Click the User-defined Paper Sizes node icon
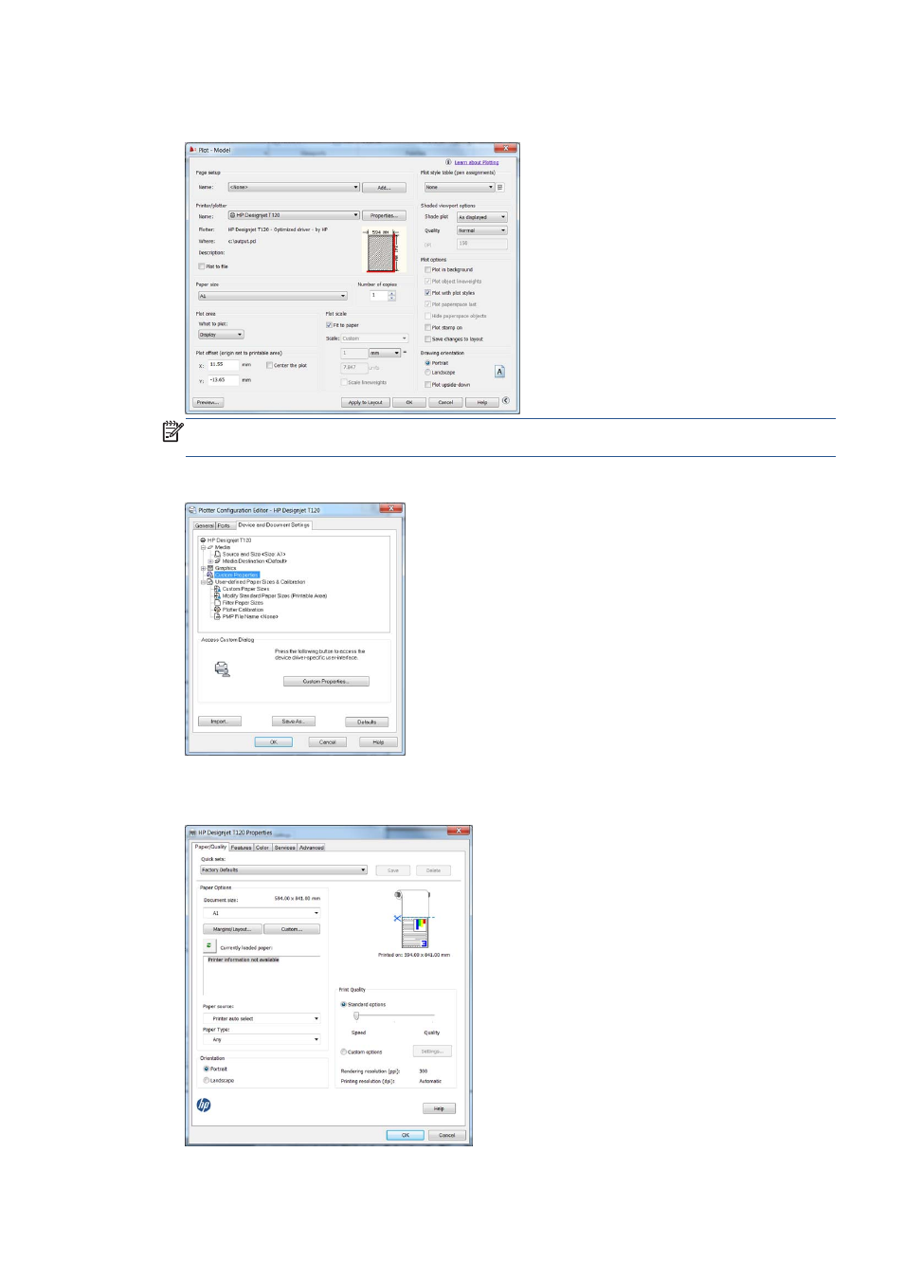904x1280 pixels. pos(210,582)
